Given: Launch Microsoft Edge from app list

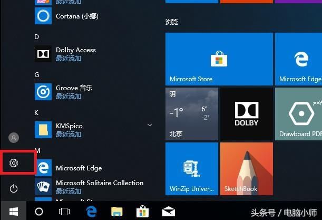Looking at the screenshot, I should [x=93, y=168].
